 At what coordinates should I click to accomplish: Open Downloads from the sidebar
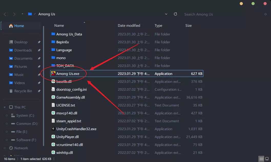[x=23, y=50]
